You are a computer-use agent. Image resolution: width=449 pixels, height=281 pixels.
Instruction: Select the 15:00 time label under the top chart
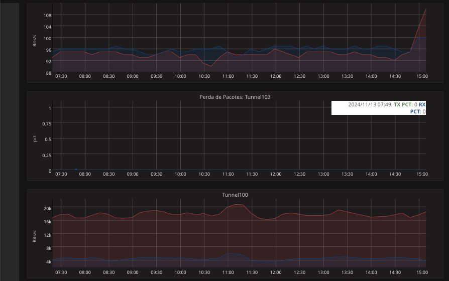pos(422,76)
